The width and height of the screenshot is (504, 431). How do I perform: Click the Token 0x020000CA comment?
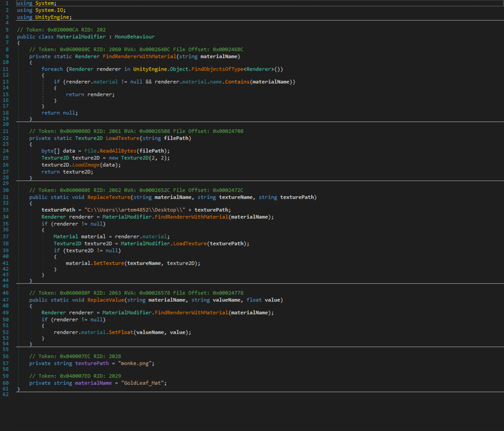[x=61, y=30]
